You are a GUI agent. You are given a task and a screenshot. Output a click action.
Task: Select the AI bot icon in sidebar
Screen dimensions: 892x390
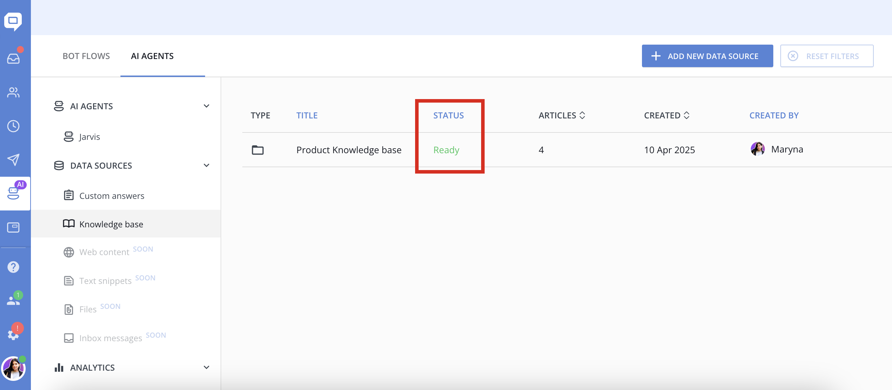(x=13, y=193)
